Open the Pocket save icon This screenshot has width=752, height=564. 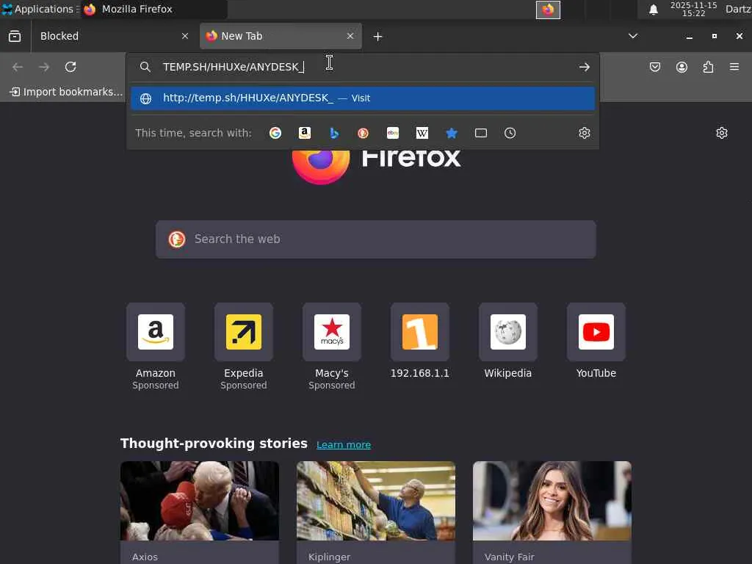tap(655, 67)
